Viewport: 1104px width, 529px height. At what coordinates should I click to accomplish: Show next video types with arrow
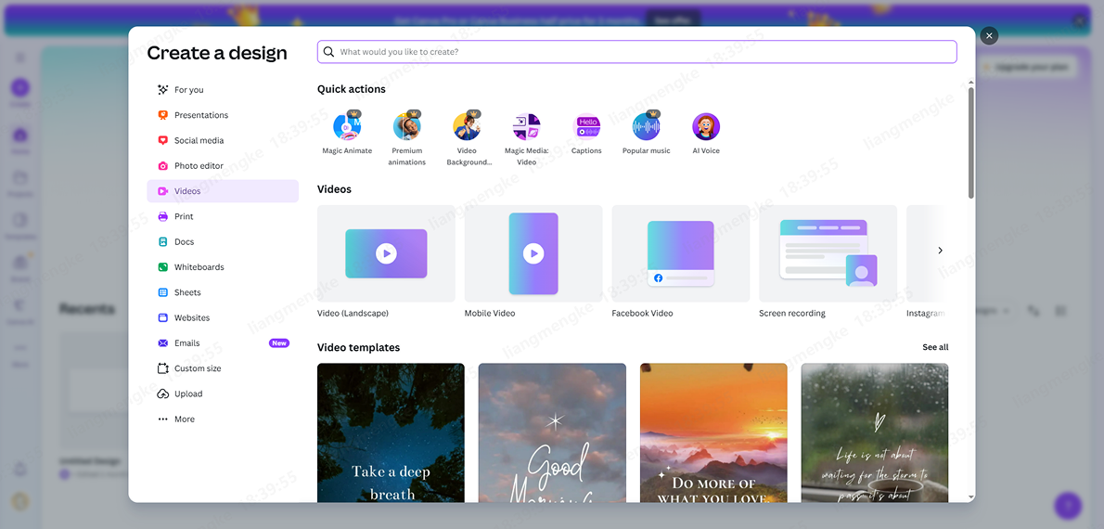(940, 250)
